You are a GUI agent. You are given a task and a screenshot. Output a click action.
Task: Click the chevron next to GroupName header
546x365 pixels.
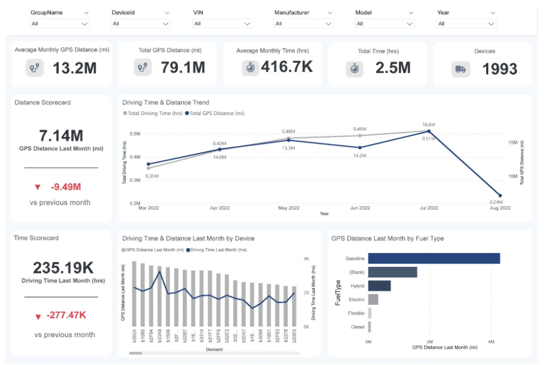coord(86,13)
